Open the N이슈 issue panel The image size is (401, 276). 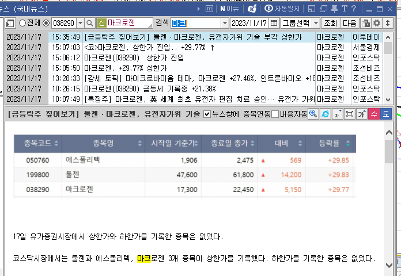[229, 9]
